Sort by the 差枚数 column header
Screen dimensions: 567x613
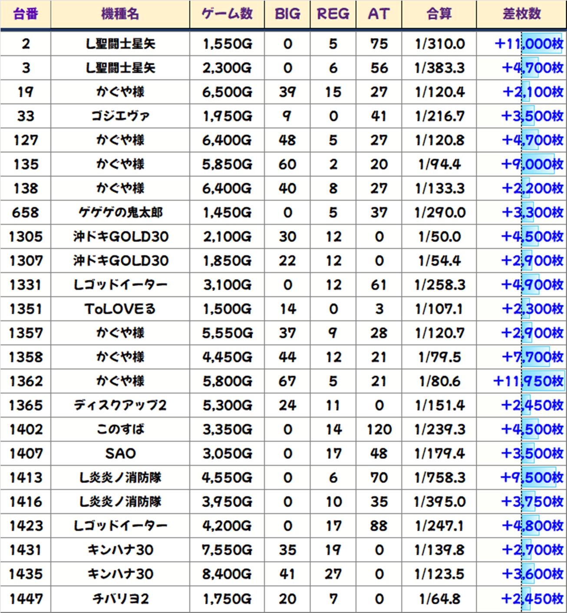pos(521,14)
